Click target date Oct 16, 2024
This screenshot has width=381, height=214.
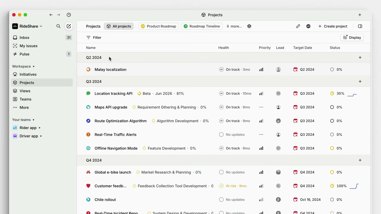307,200
